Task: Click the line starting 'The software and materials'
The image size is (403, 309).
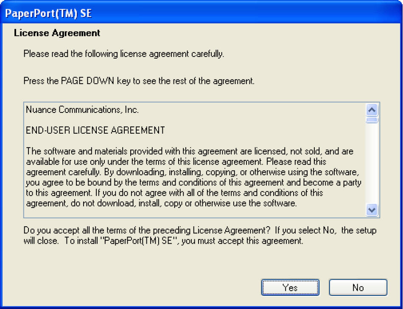Action: point(190,151)
